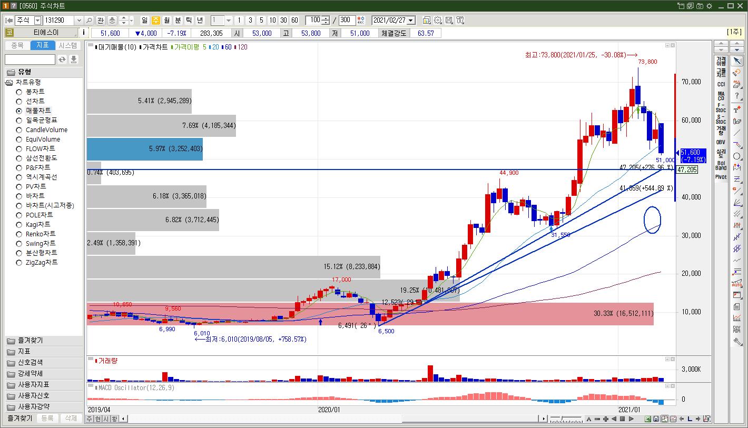Select 봉차트 chart type radio
748x428 pixels.
point(19,92)
